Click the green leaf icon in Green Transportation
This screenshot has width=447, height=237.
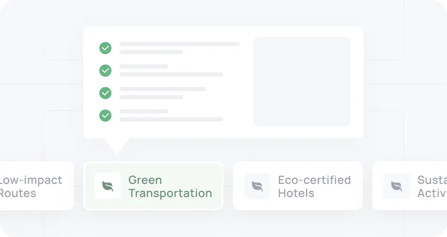click(108, 186)
